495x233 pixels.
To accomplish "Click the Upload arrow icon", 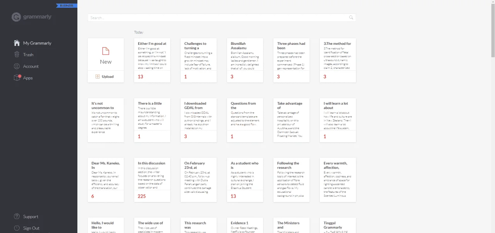I will (x=97, y=77).
